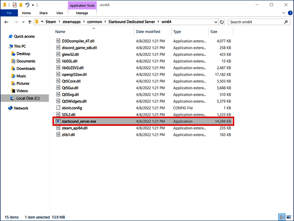Viewport: 294px width, 221px height.
Task: Click the Forward navigation arrow
Action: coord(16,22)
